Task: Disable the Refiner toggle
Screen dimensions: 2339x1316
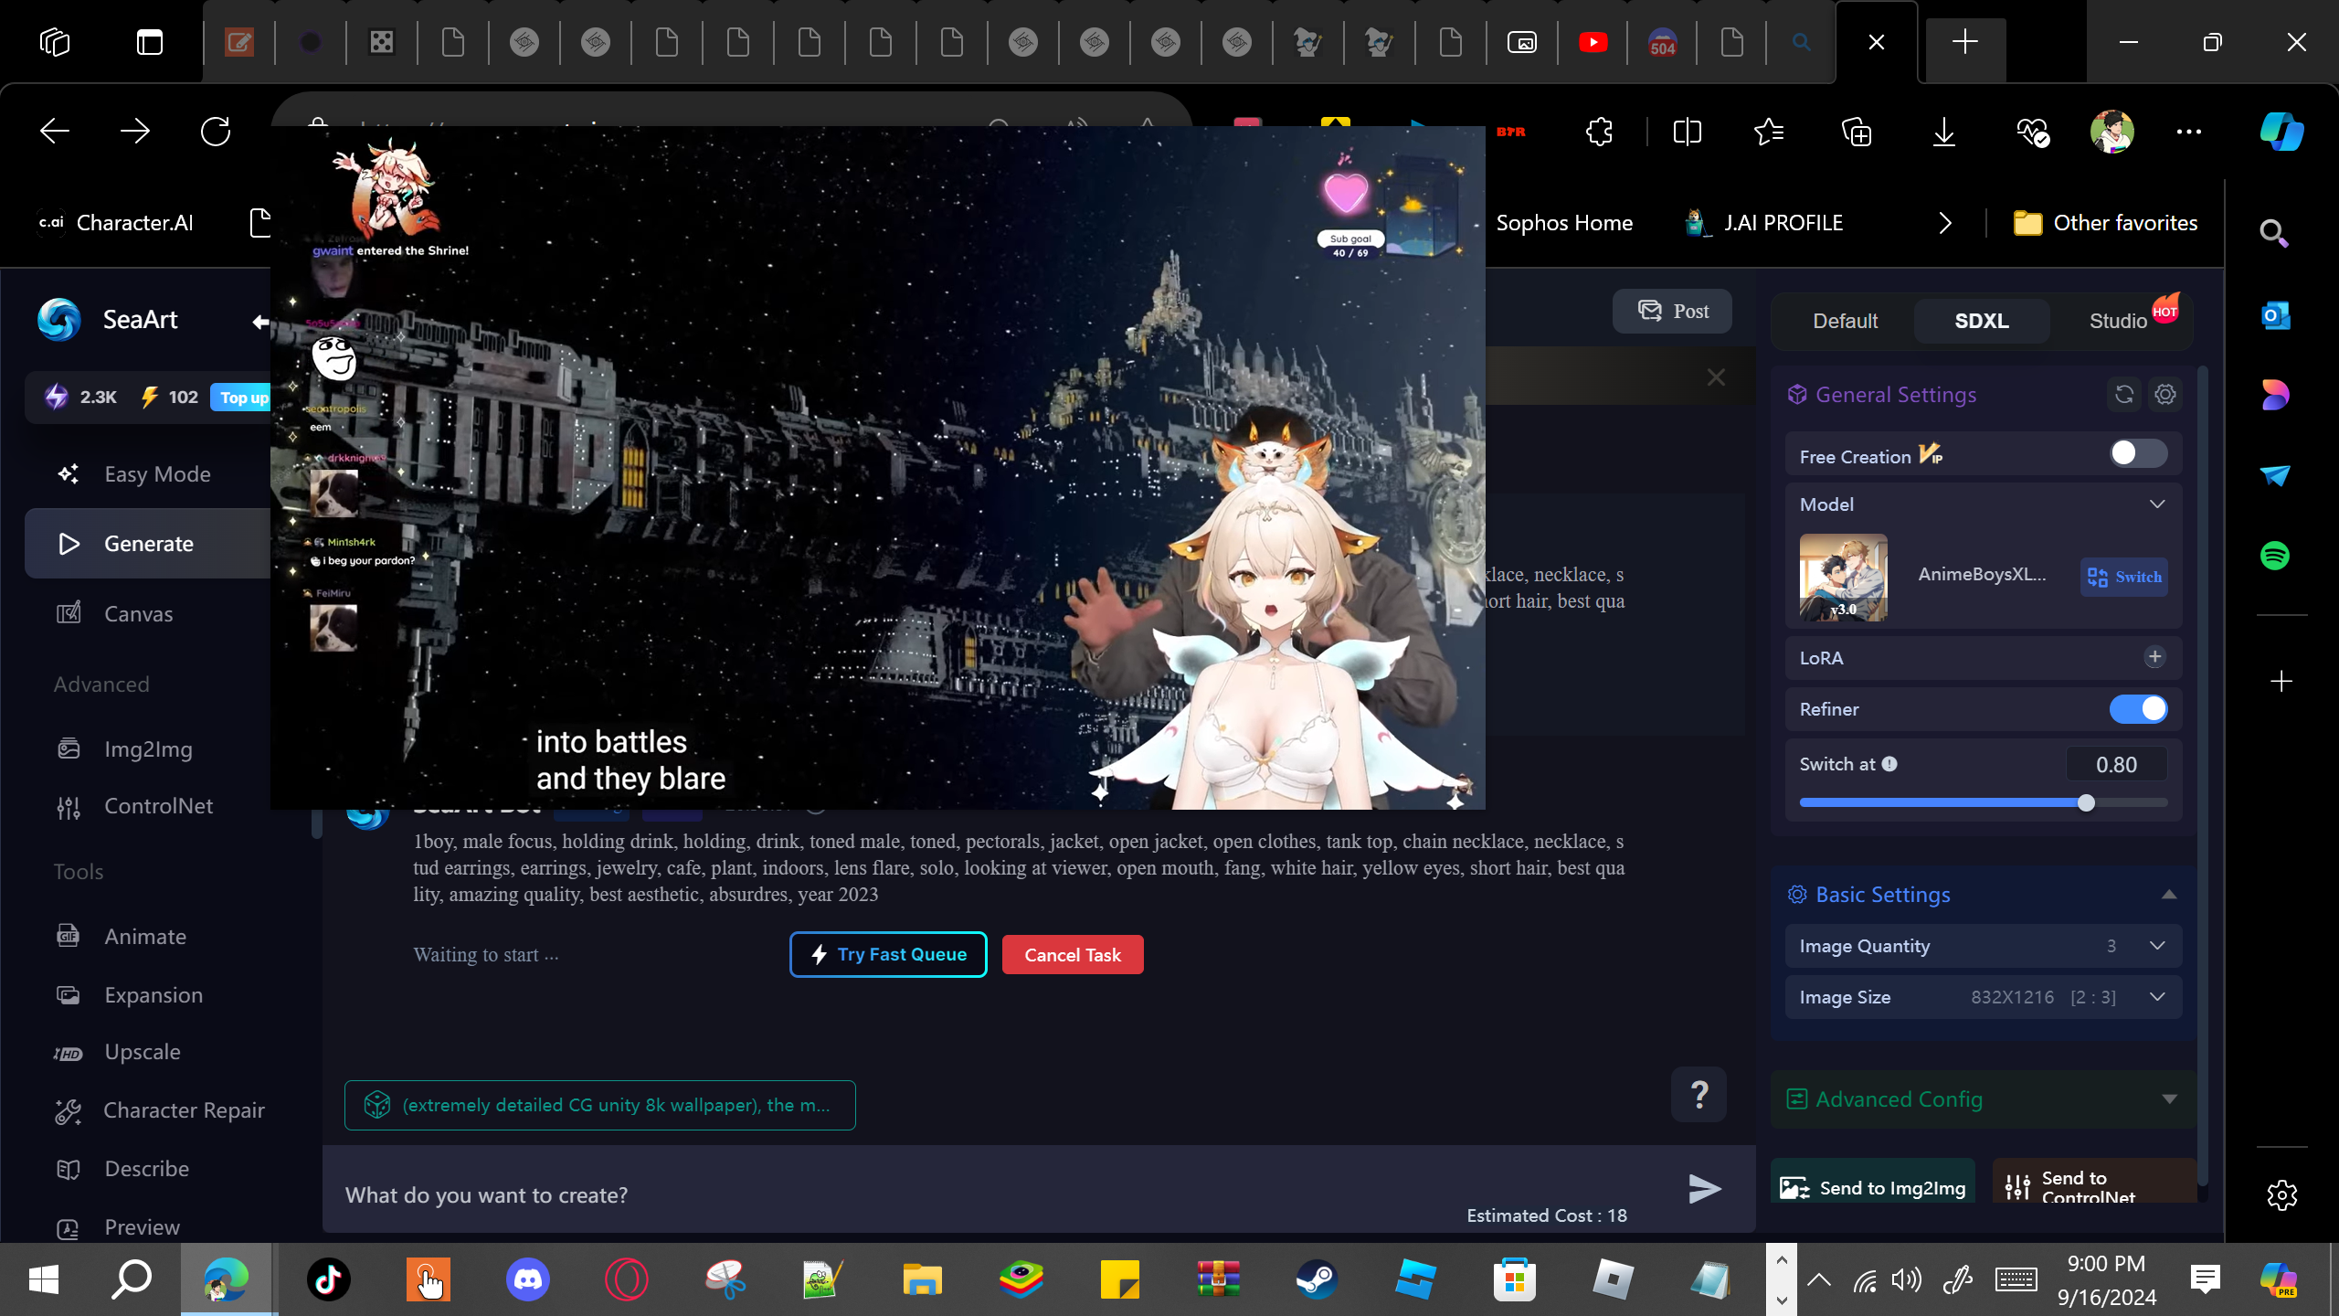Action: 2137,709
